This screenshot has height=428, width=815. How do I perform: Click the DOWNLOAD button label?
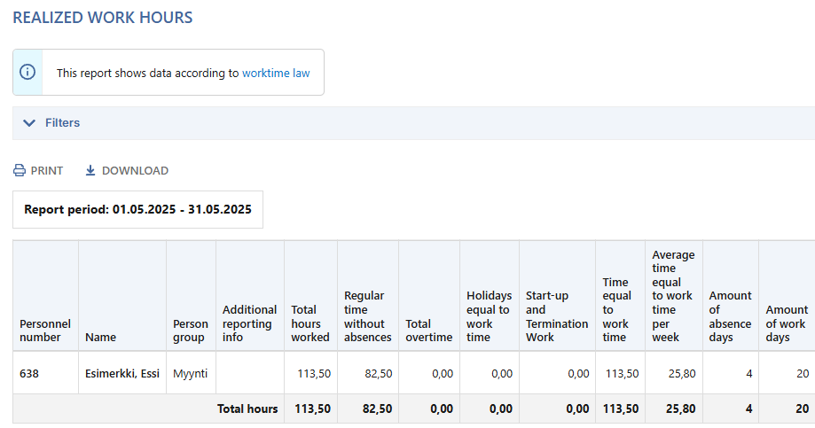click(135, 170)
